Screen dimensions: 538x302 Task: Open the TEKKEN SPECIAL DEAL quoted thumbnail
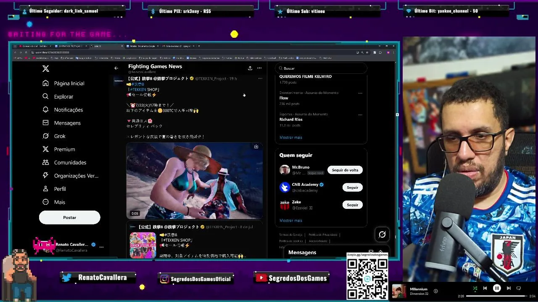tap(143, 245)
